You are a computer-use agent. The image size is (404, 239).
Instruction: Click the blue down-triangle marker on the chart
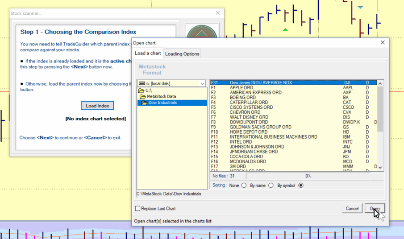point(360,7)
